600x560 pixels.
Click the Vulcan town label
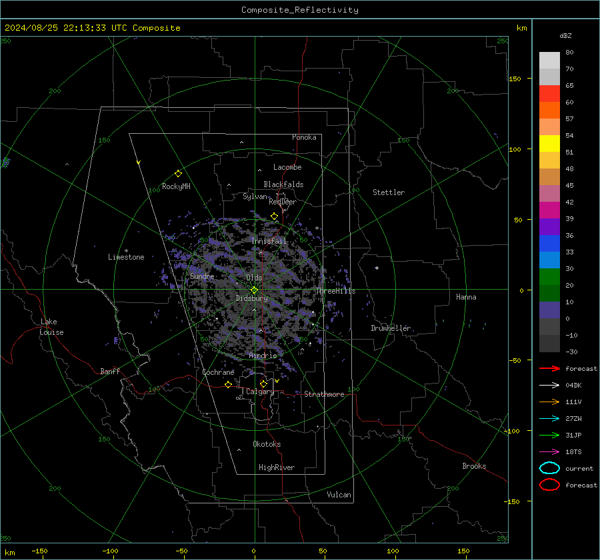pos(339,495)
